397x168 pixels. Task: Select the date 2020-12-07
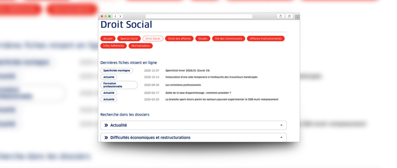pos(152,70)
